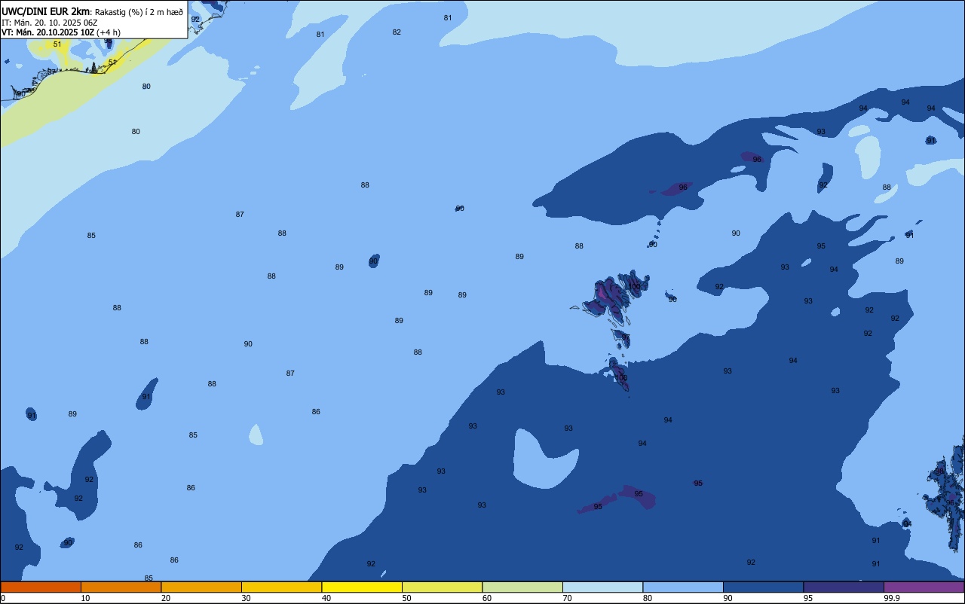Click the '50' legend tick label
The height and width of the screenshot is (604, 965).
click(406, 598)
